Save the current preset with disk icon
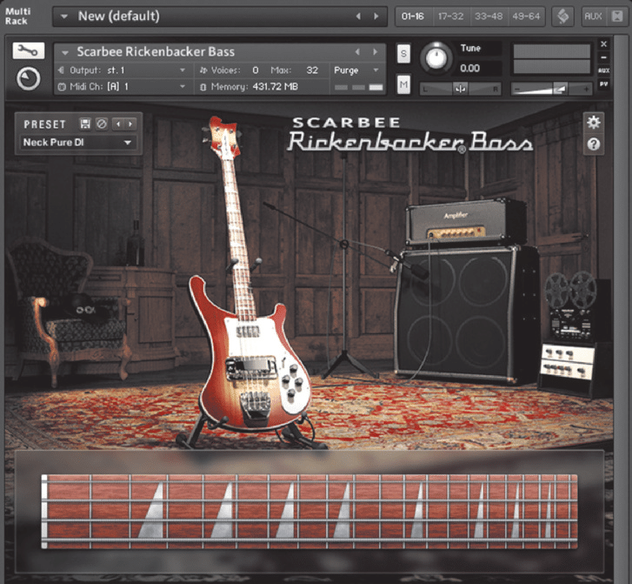The height and width of the screenshot is (584, 632). click(x=85, y=124)
